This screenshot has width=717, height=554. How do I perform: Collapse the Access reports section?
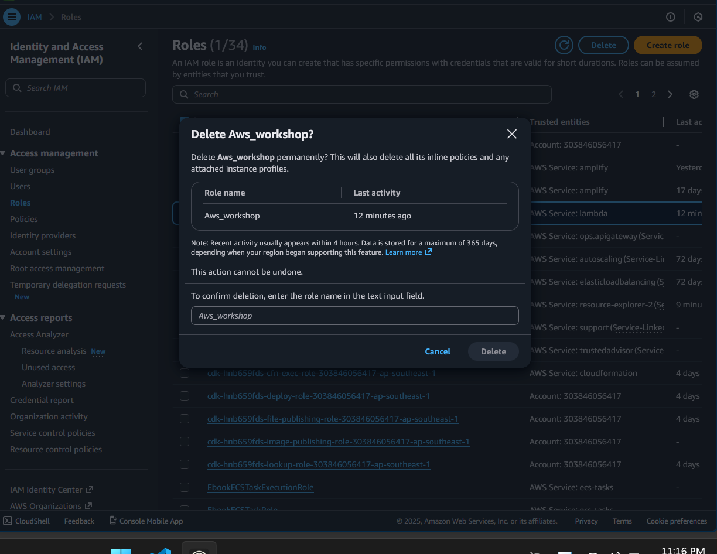coord(4,318)
